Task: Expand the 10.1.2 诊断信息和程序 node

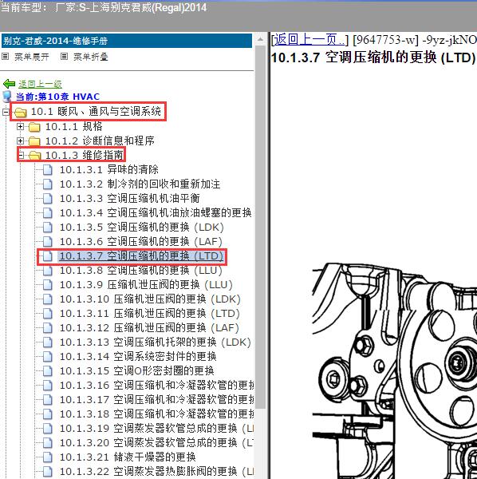Action: [x=20, y=141]
